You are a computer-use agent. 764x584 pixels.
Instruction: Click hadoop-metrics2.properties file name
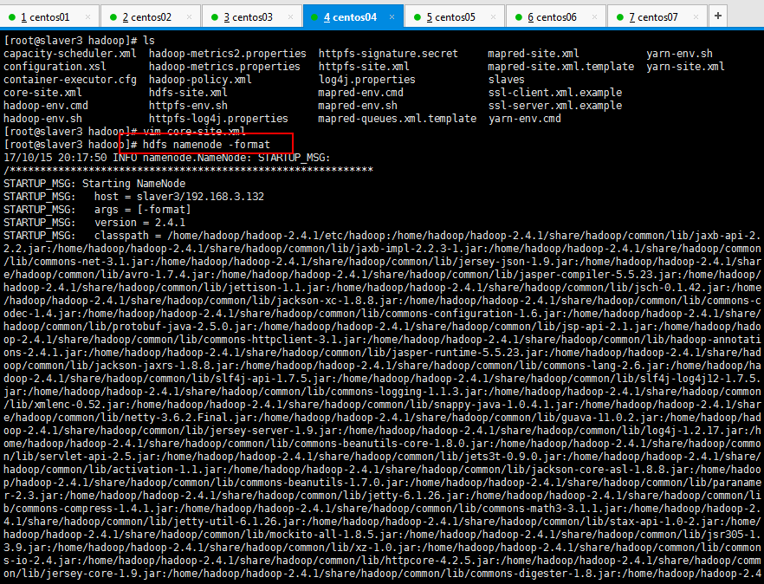228,54
